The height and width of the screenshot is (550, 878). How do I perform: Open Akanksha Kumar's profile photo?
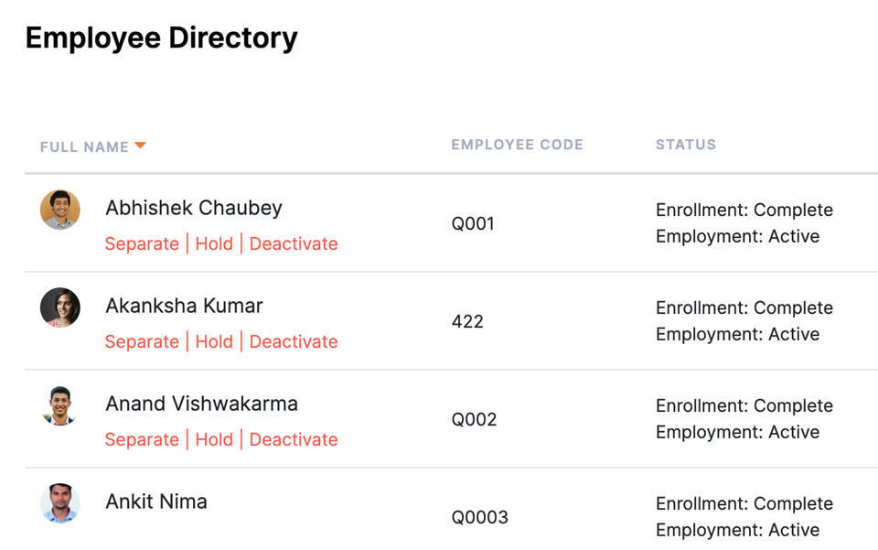[60, 307]
